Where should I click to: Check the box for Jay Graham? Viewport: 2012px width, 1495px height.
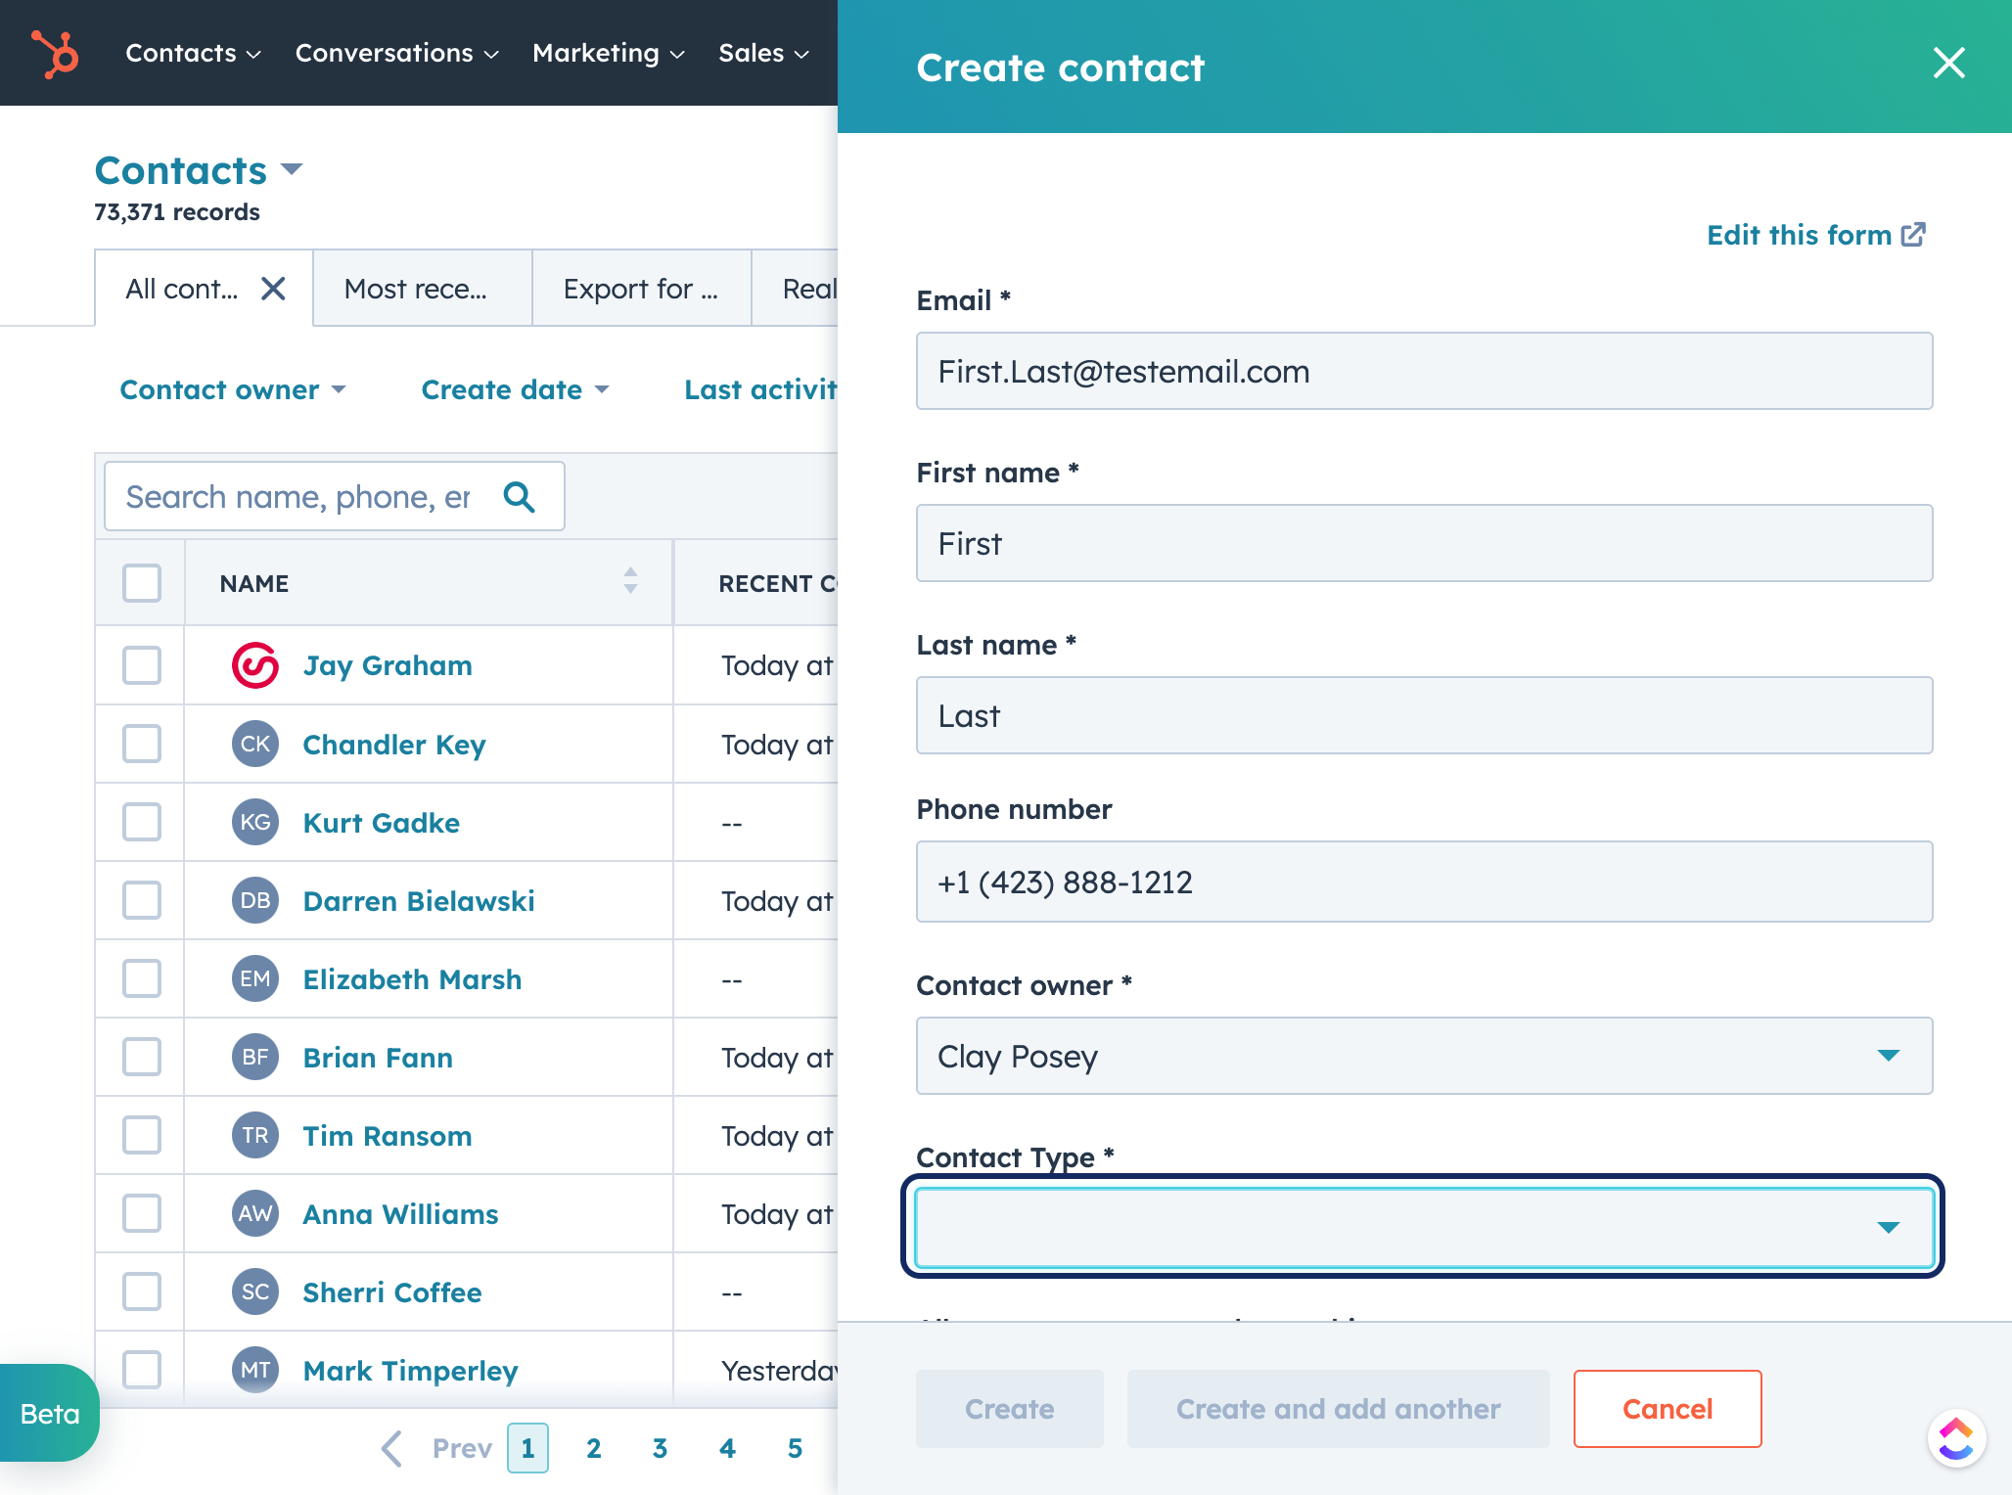pyautogui.click(x=142, y=665)
